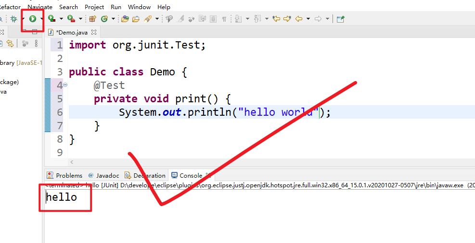Open the Navigate menu
475x243 pixels.
click(x=40, y=7)
